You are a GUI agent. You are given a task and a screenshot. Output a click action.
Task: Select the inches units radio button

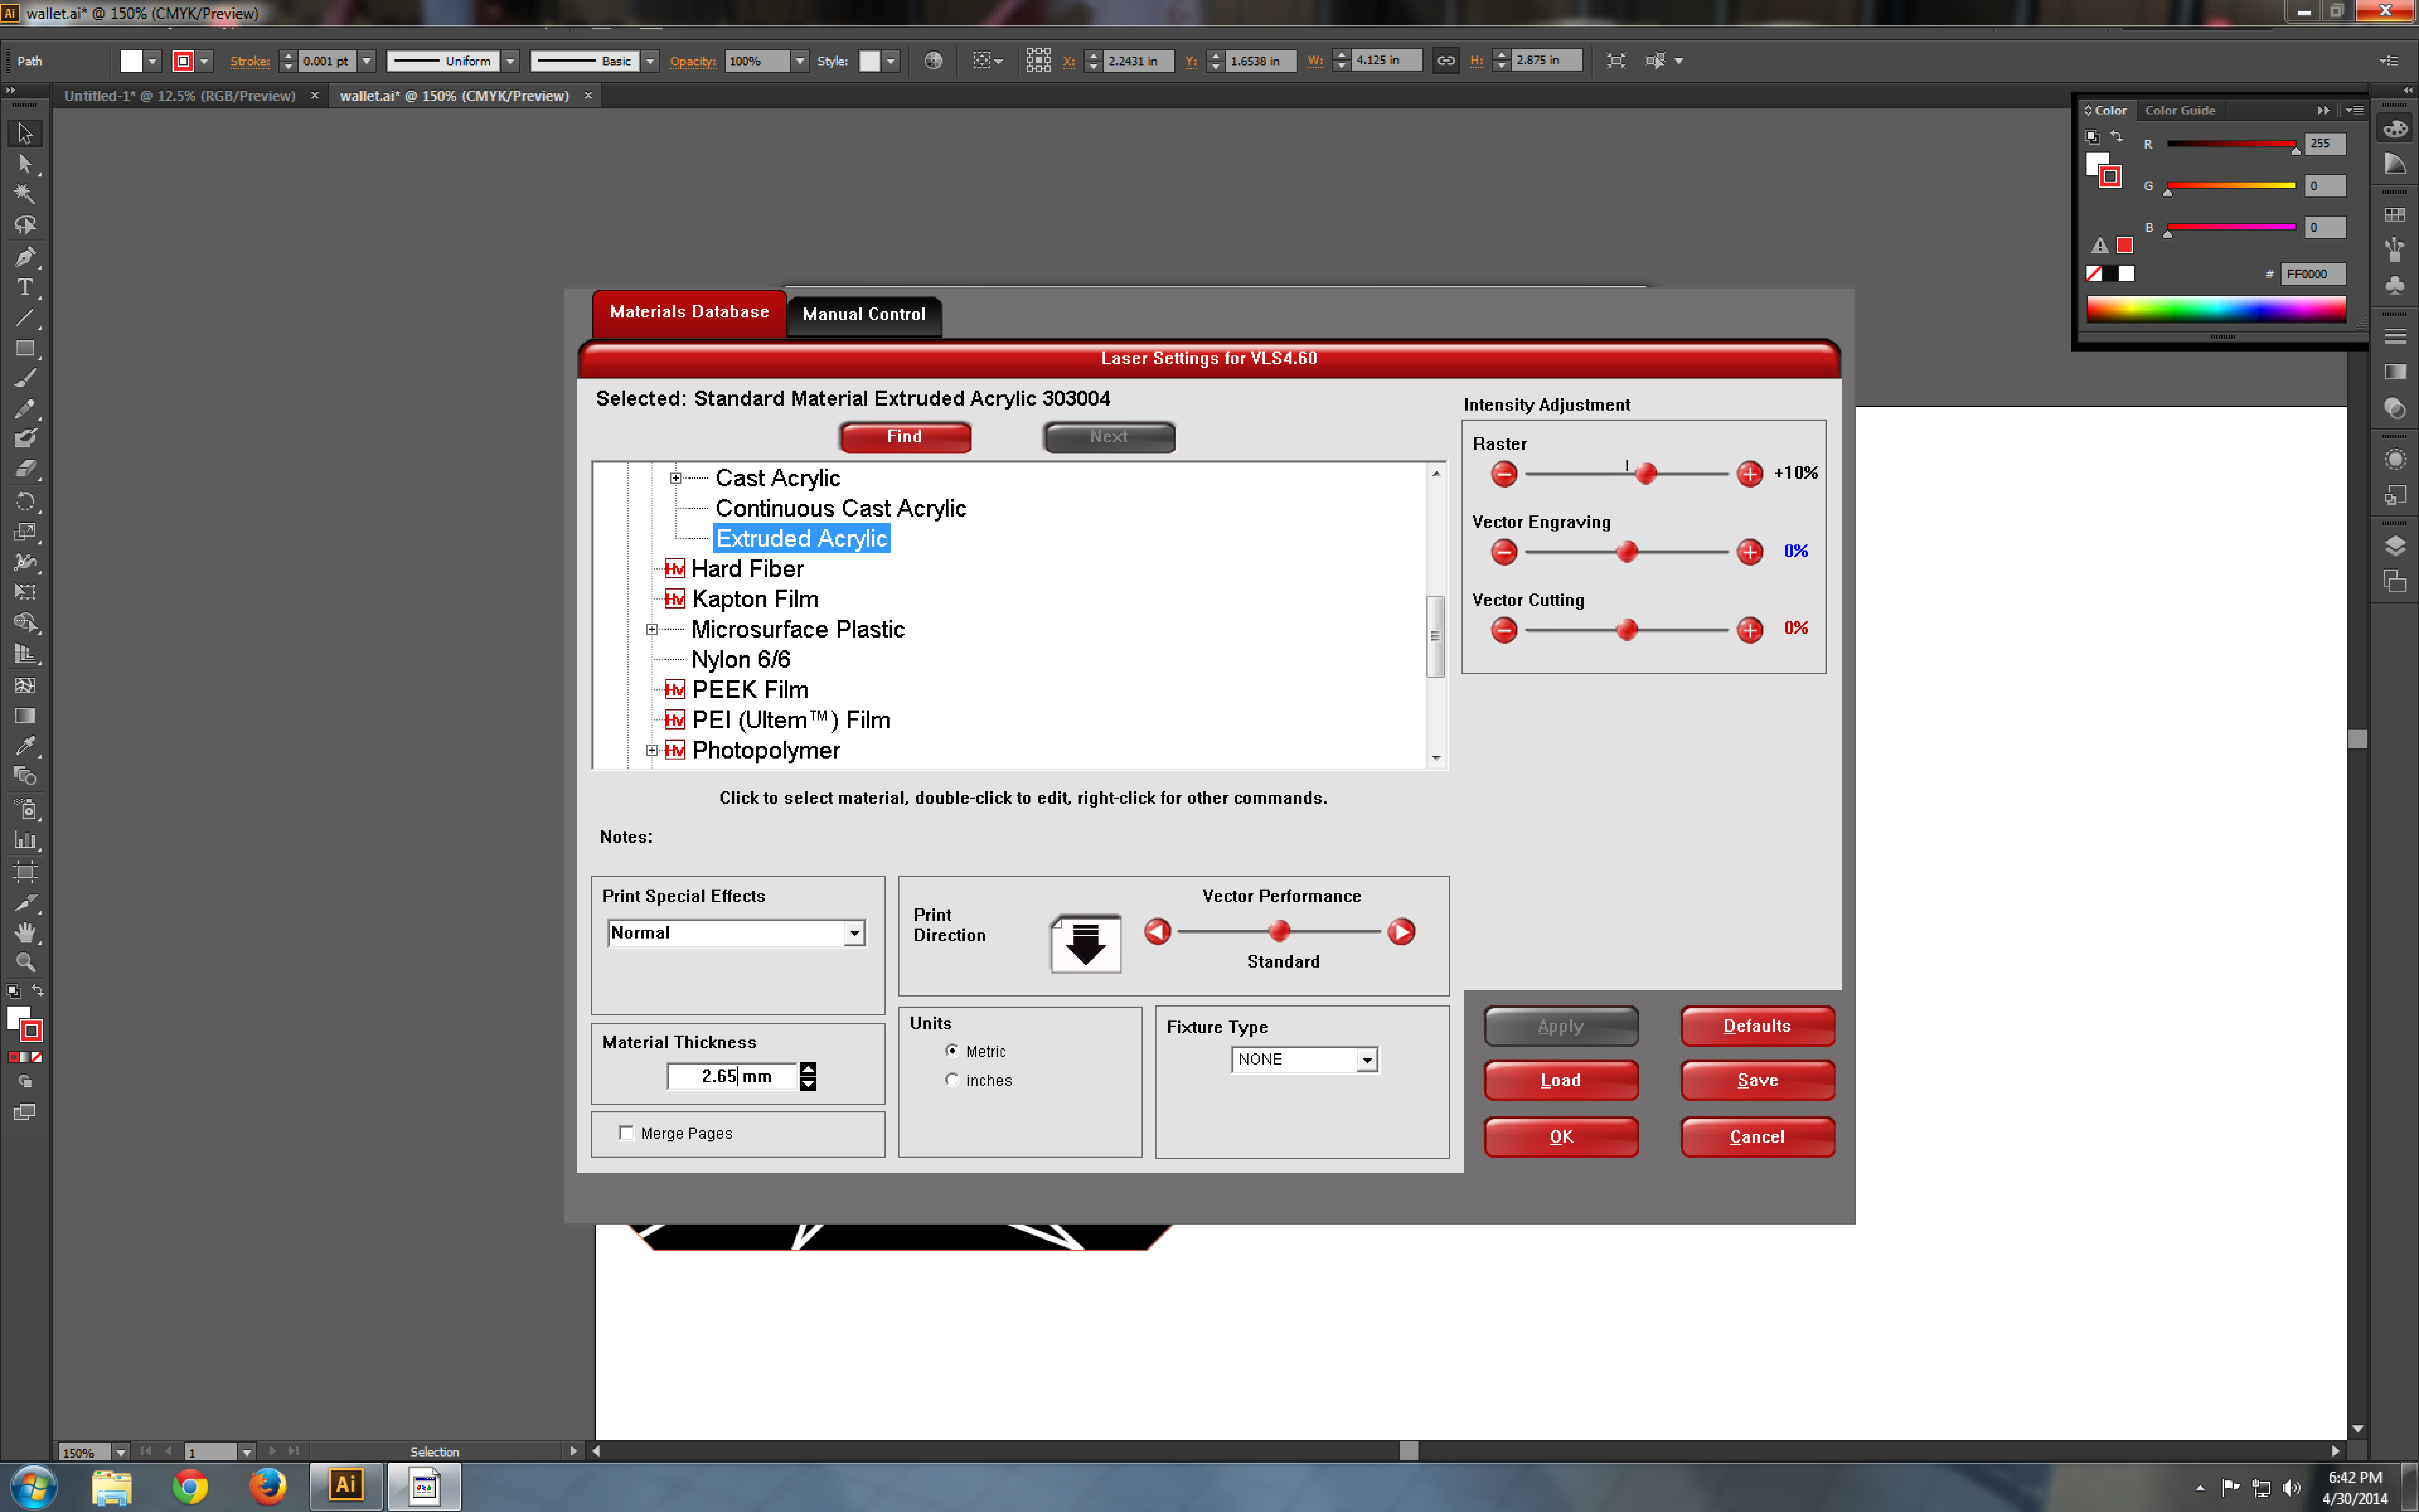[952, 1080]
